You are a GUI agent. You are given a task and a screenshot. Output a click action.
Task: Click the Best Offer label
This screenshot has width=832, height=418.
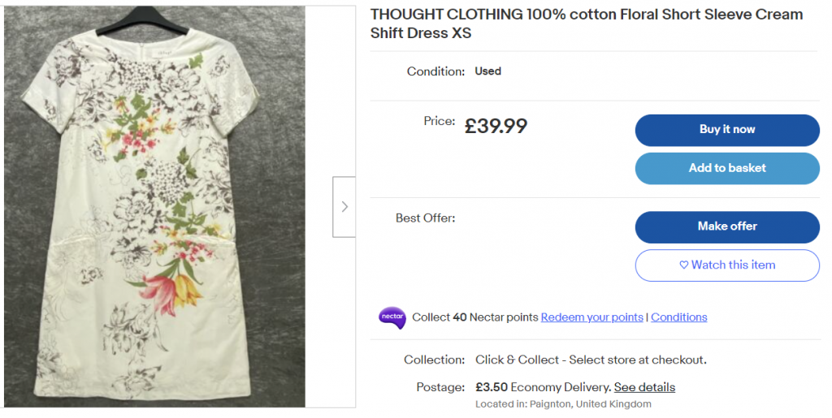point(425,218)
